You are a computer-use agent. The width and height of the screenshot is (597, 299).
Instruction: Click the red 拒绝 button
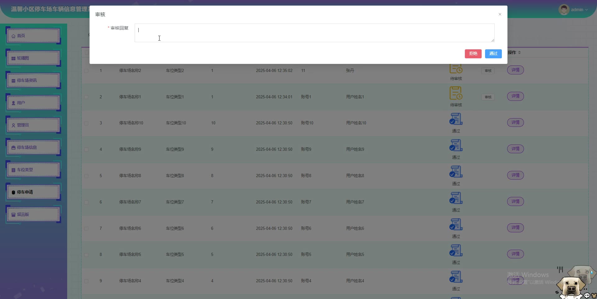[x=473, y=54]
